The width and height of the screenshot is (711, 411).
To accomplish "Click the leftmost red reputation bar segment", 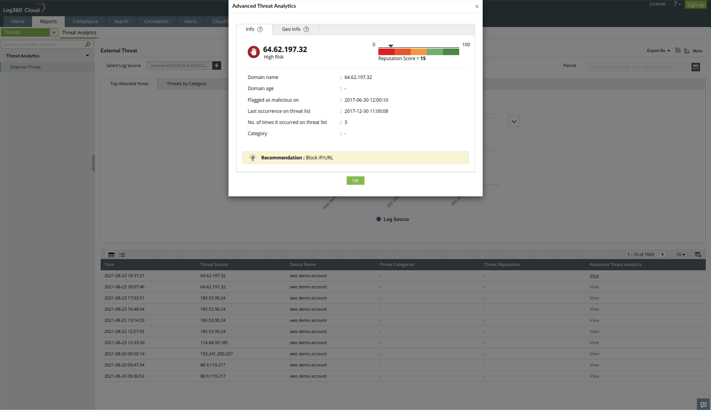I will [x=386, y=52].
